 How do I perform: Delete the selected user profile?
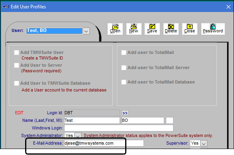[x=171, y=29]
